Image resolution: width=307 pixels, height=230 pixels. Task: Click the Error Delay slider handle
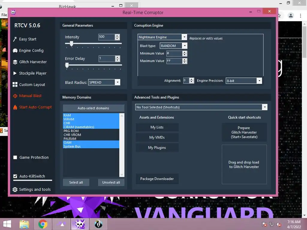tap(67, 65)
